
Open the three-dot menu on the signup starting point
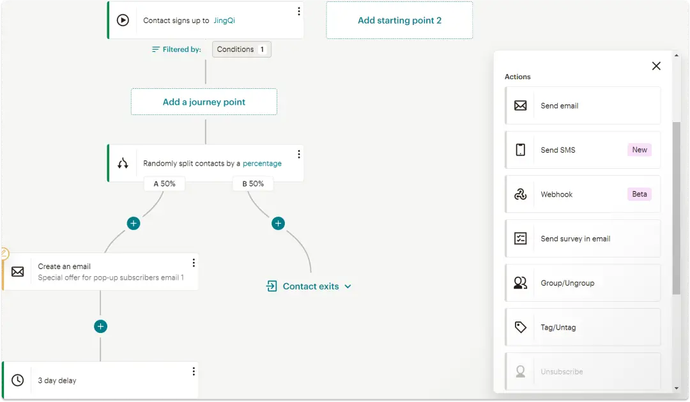pos(298,12)
